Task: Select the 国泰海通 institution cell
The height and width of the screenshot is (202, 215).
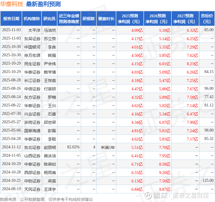Action: [x=32, y=131]
